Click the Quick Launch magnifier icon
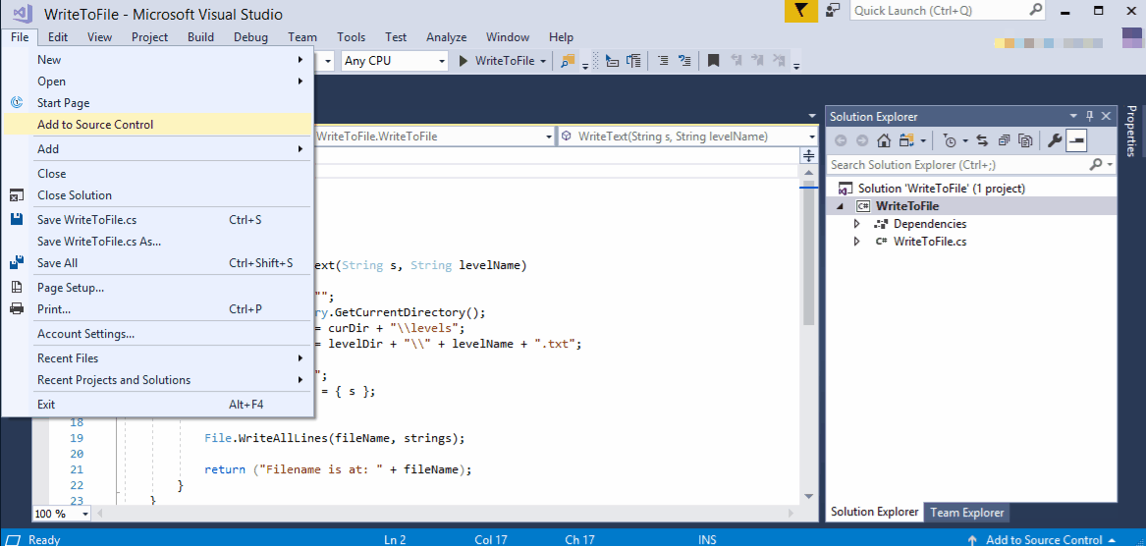Image resolution: width=1146 pixels, height=546 pixels. [x=1036, y=10]
